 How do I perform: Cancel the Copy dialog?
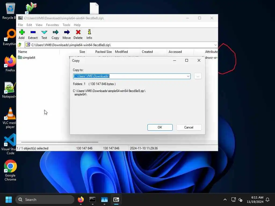click(x=189, y=127)
